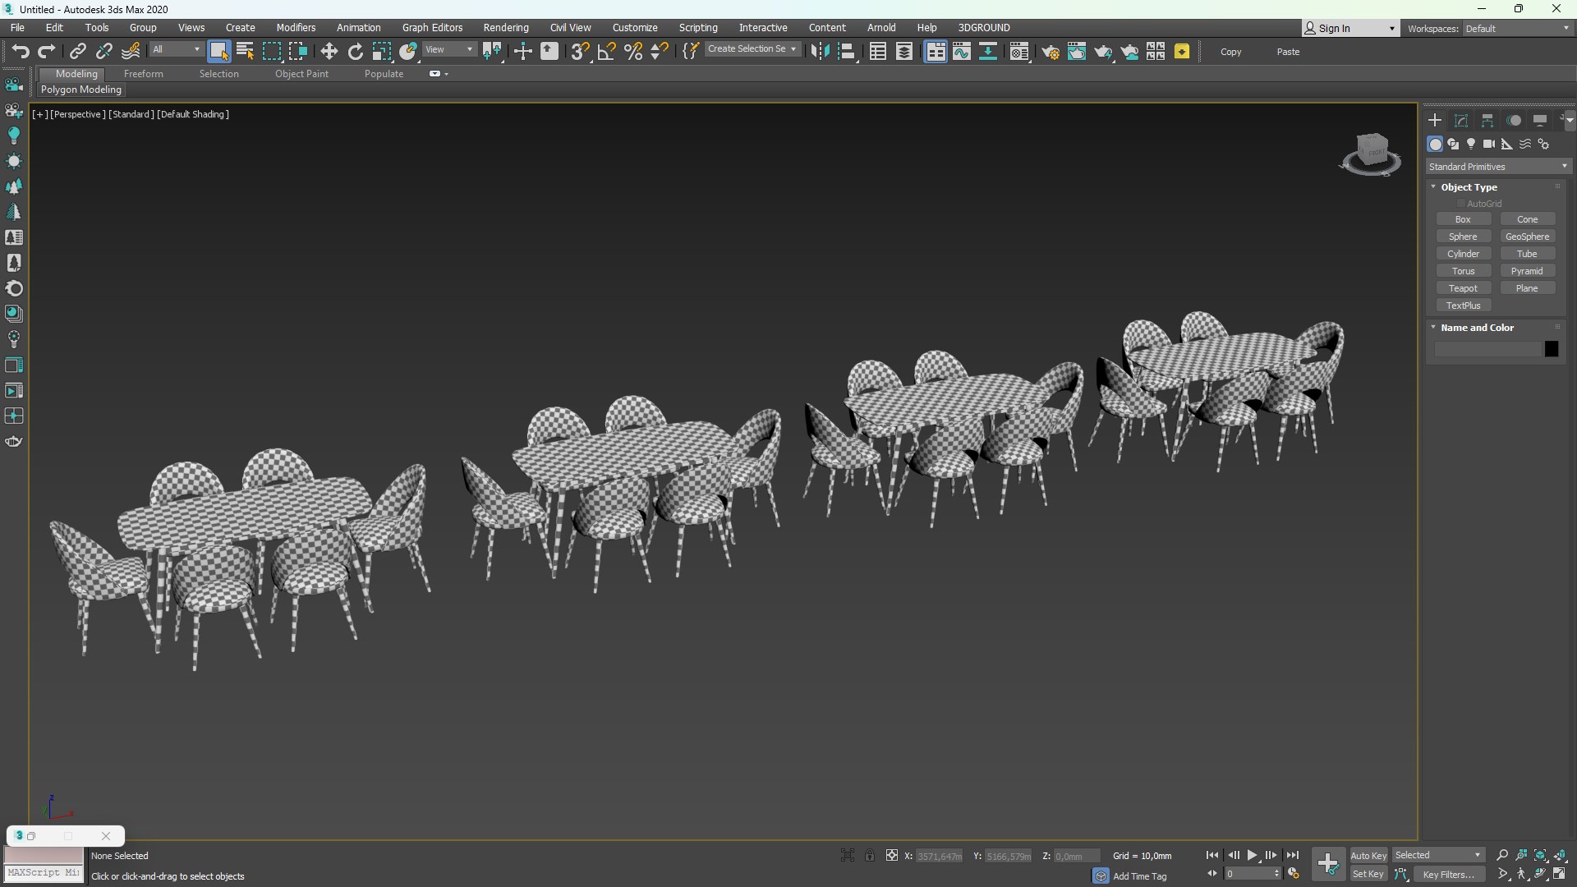The height and width of the screenshot is (887, 1577).
Task: Enable the AutoGrid checkbox
Action: 1461,203
